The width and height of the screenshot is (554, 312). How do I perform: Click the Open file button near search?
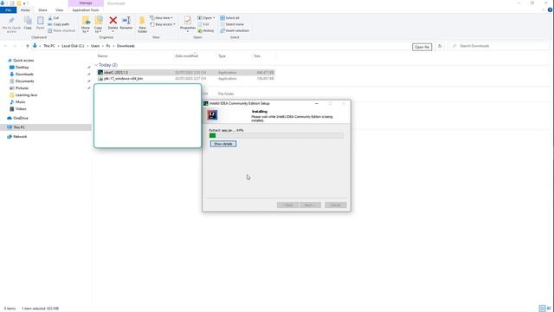point(422,47)
